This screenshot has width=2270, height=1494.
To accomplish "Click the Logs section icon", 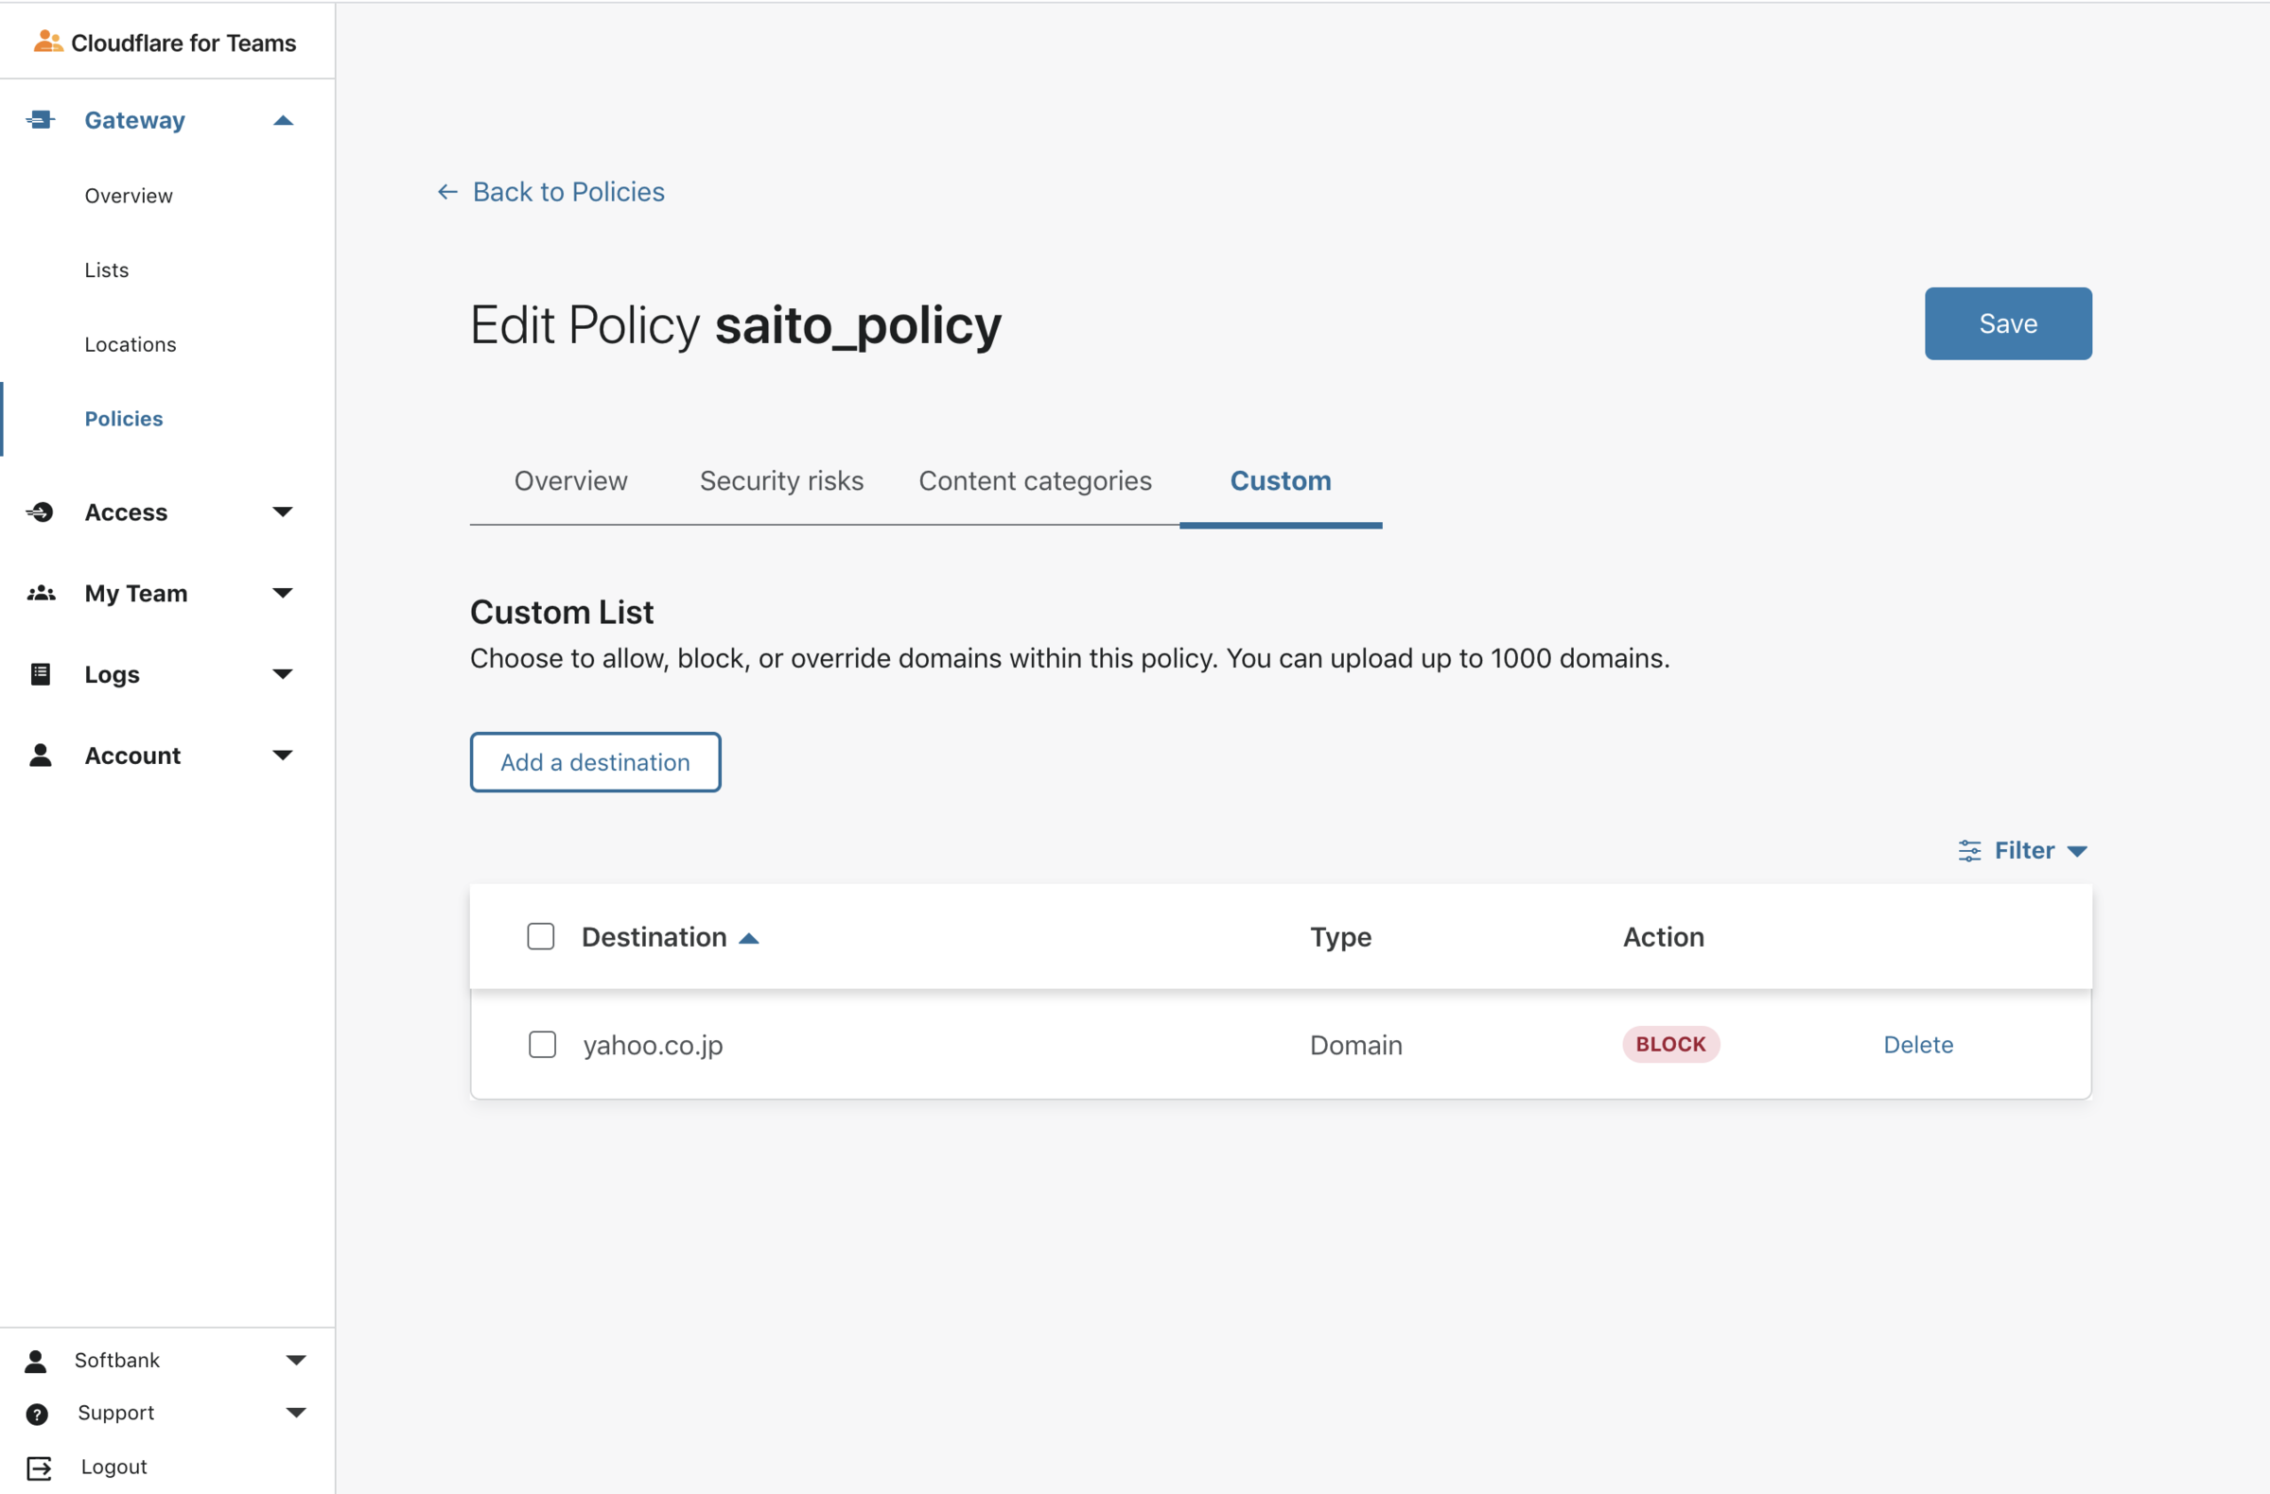I will coord(40,674).
